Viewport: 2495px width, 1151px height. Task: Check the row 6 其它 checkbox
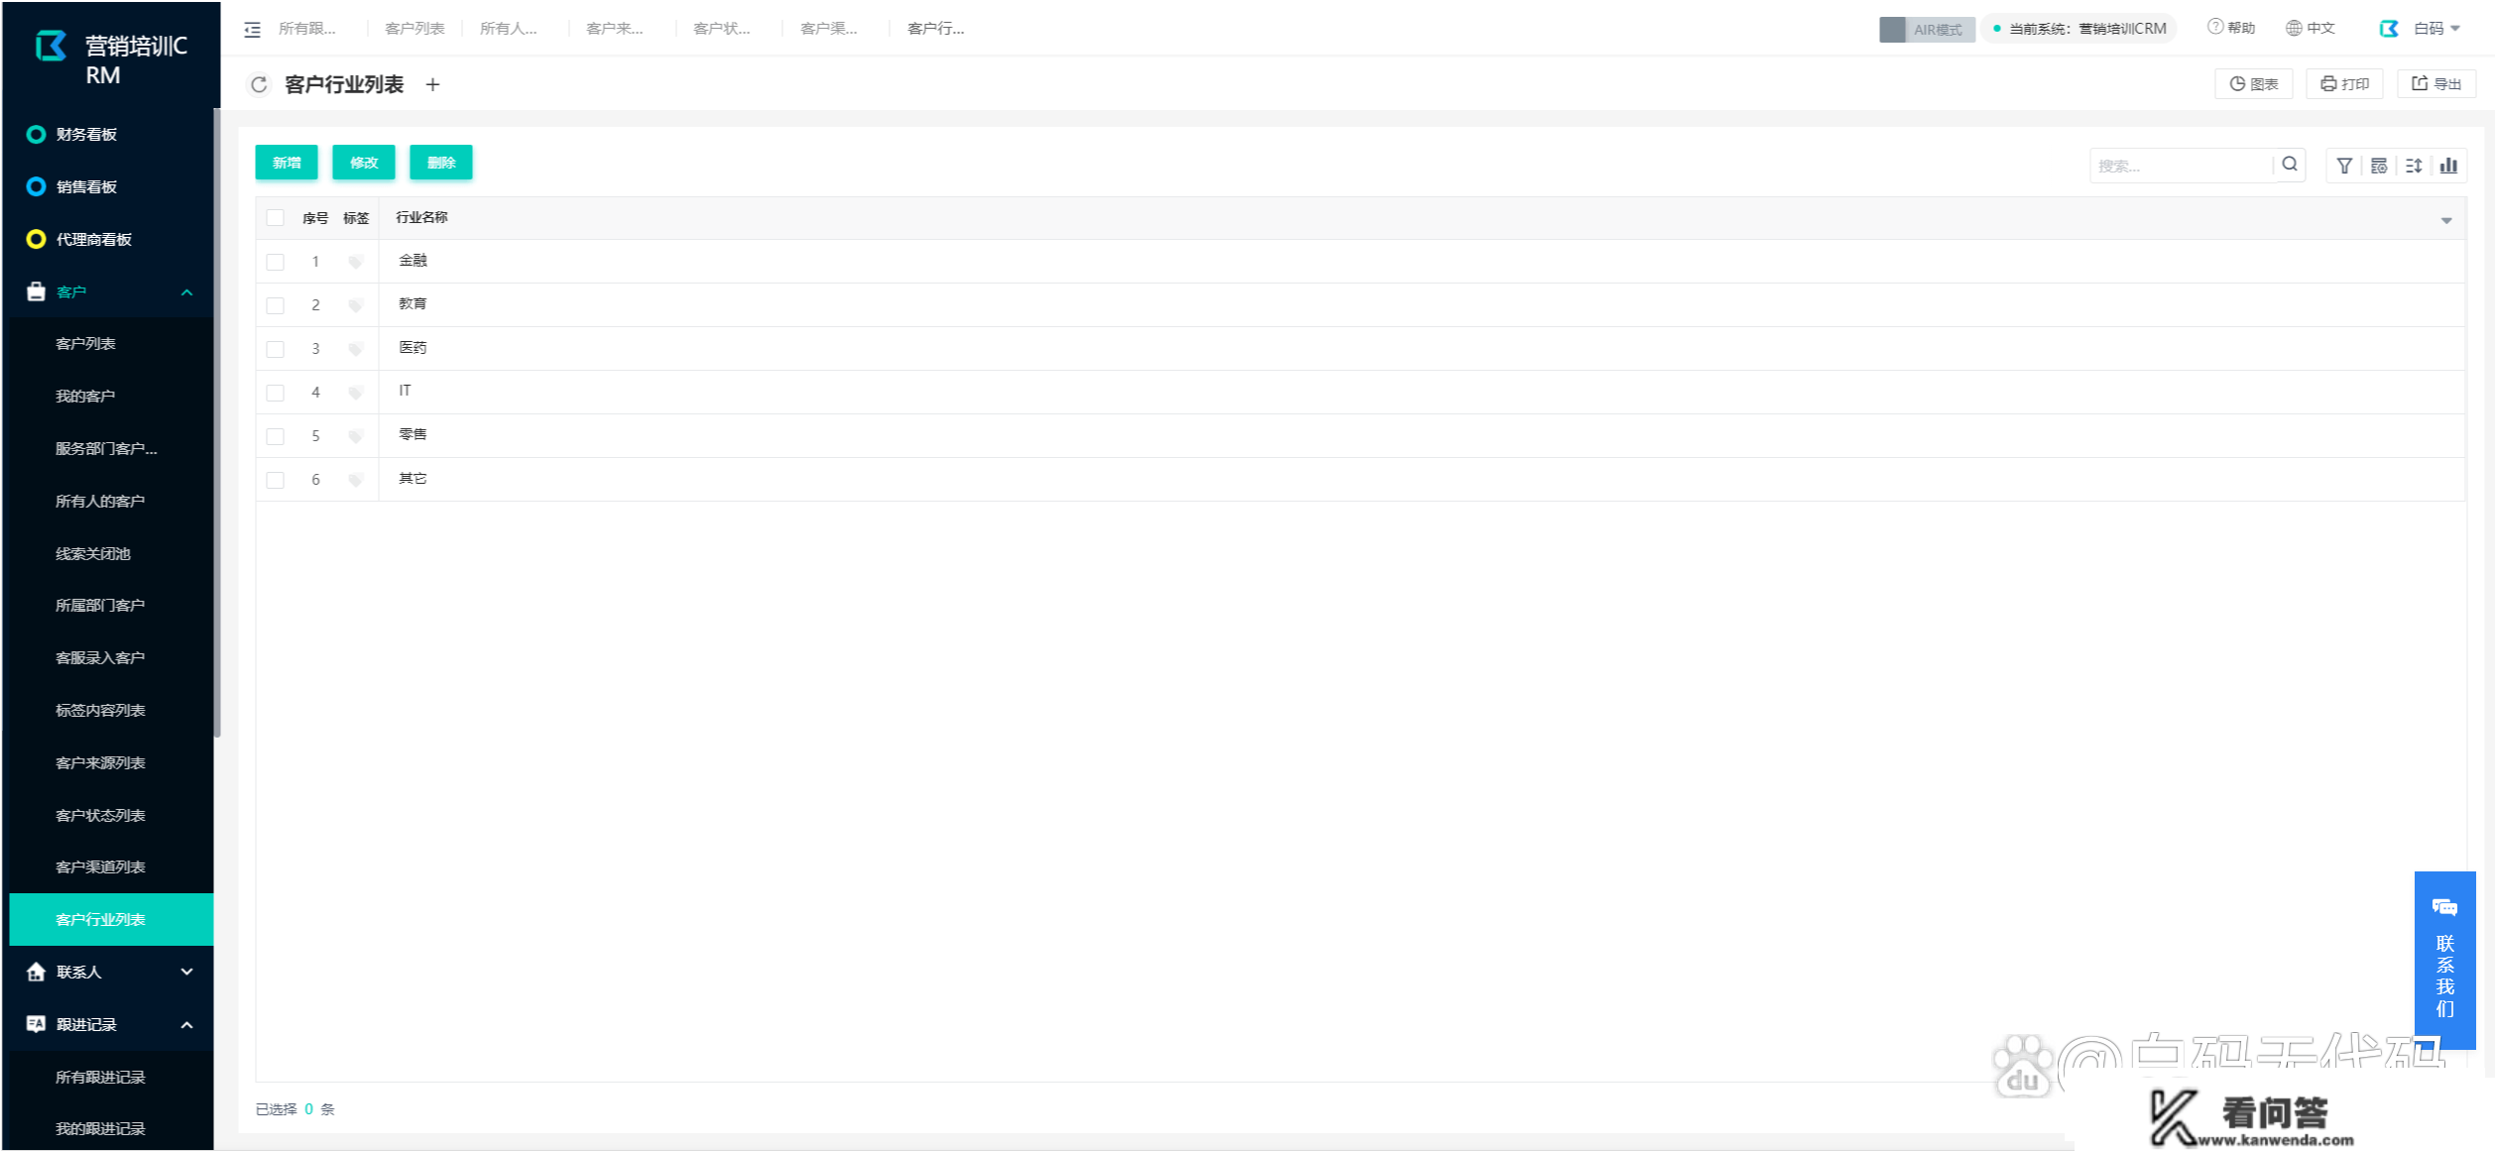[276, 480]
